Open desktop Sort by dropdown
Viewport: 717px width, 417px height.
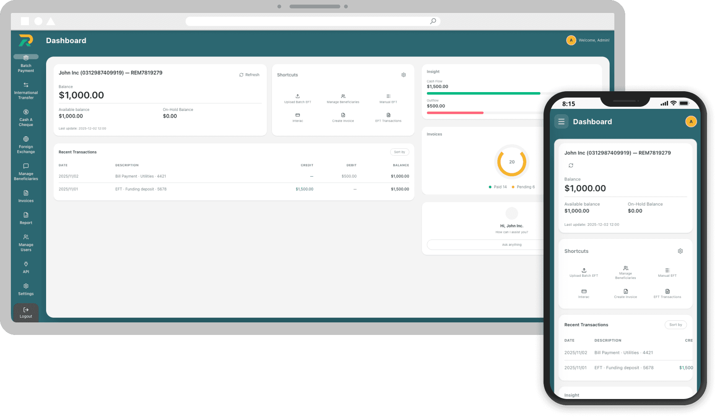(x=399, y=152)
